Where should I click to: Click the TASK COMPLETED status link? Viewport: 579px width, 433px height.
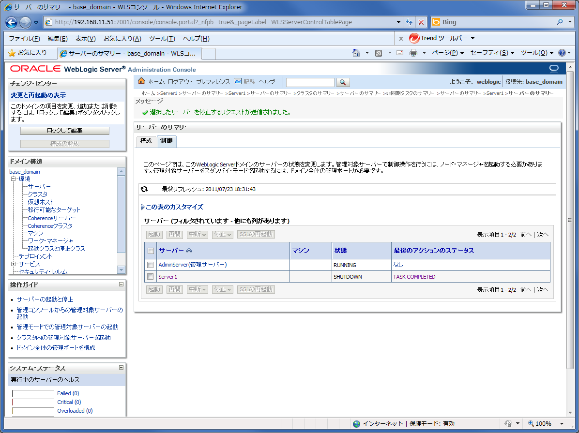tap(414, 277)
